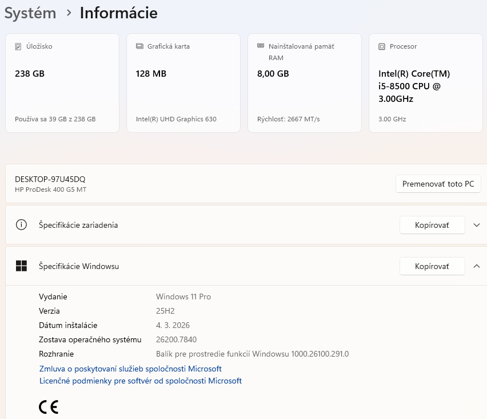Click the 128 MB graphics memory value
The width and height of the screenshot is (487, 419).
point(151,74)
